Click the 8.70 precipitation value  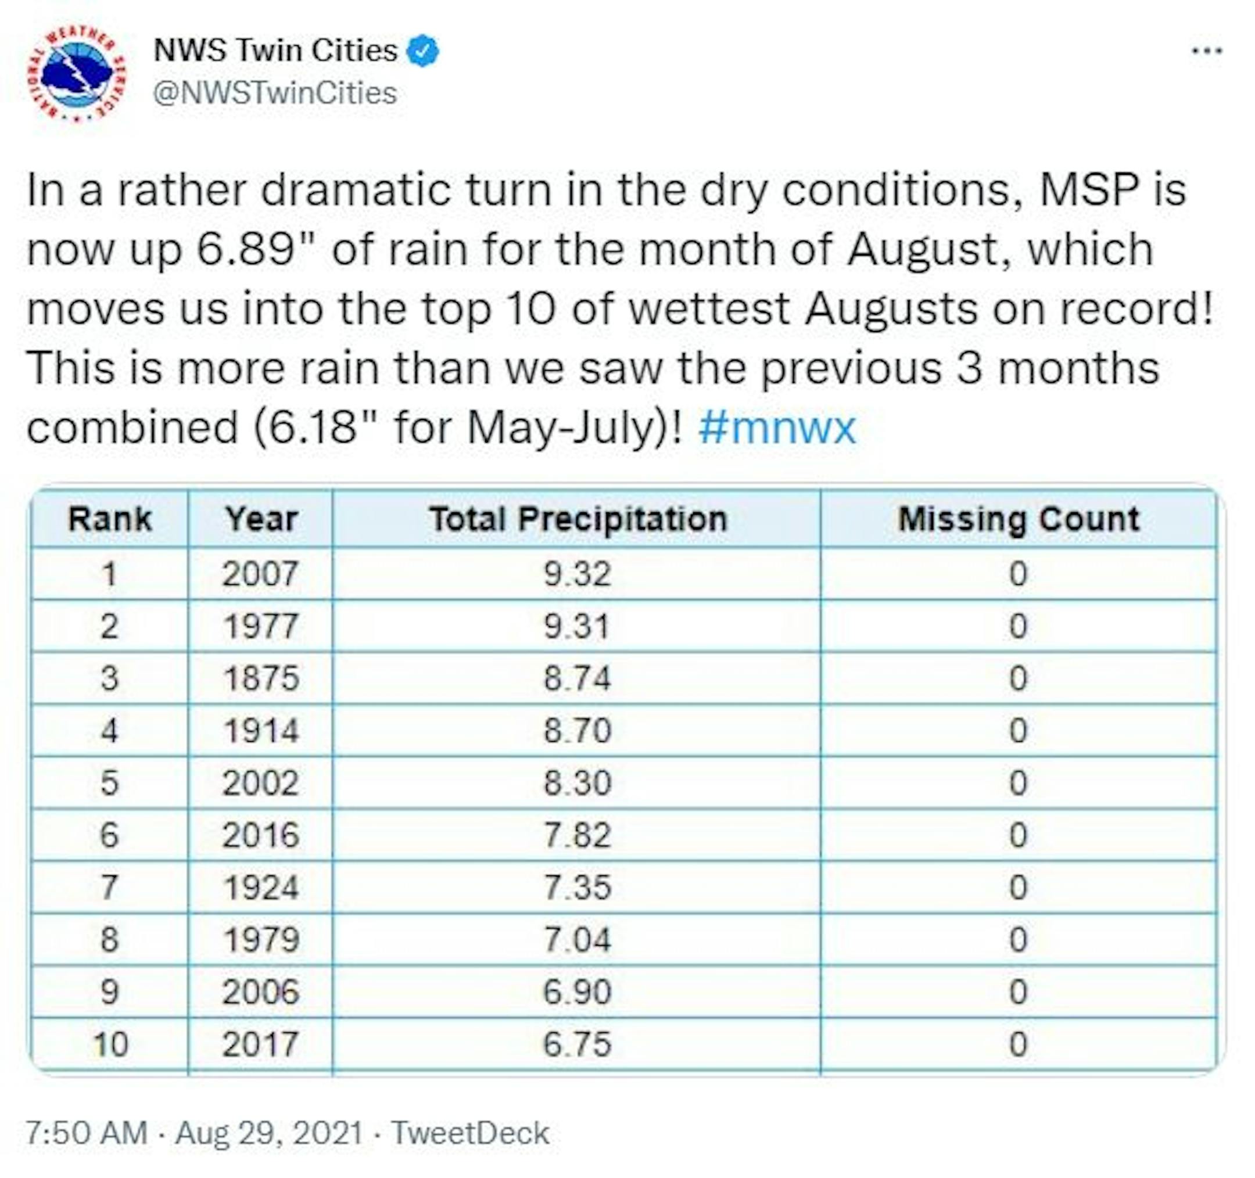[x=577, y=731]
